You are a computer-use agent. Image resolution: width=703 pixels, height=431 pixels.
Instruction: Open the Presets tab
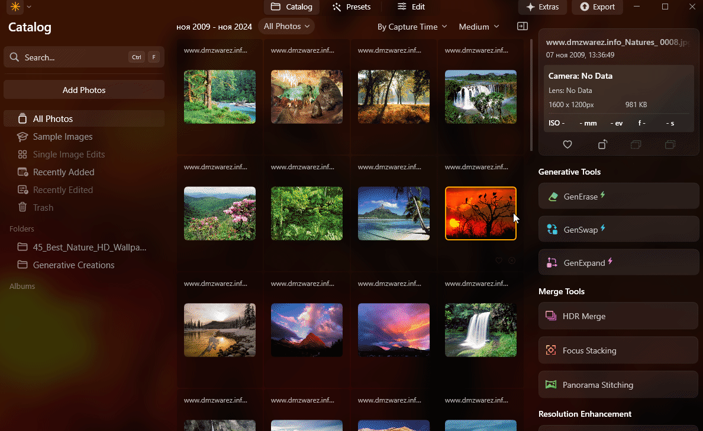352,7
